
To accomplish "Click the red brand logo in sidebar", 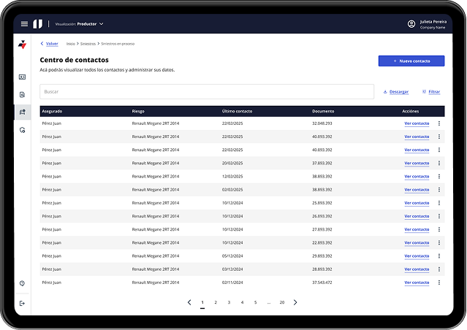I will pos(22,45).
